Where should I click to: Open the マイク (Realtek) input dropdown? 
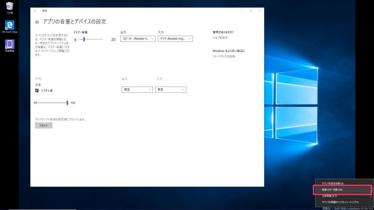pos(175,39)
